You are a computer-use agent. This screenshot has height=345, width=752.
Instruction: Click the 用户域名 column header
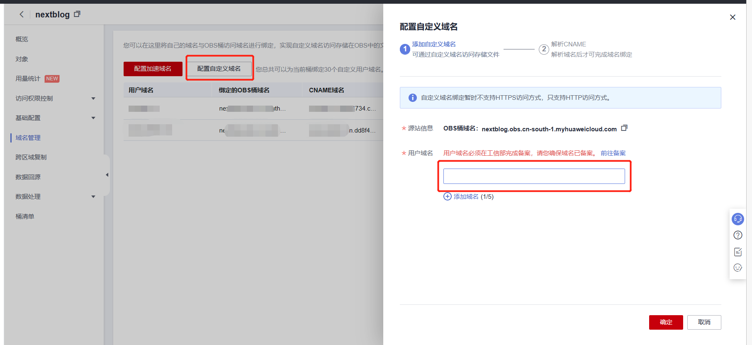point(141,90)
